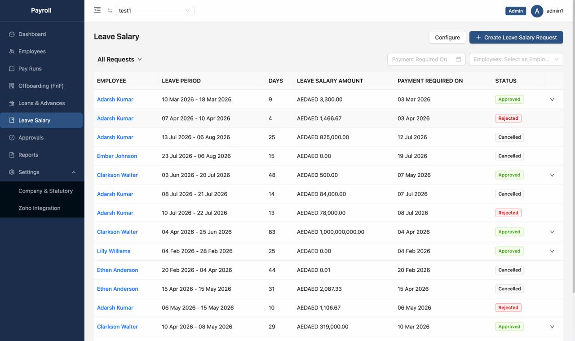Collapse the Settings submenu chevron
Image resolution: width=575 pixels, height=341 pixels.
[x=74, y=172]
